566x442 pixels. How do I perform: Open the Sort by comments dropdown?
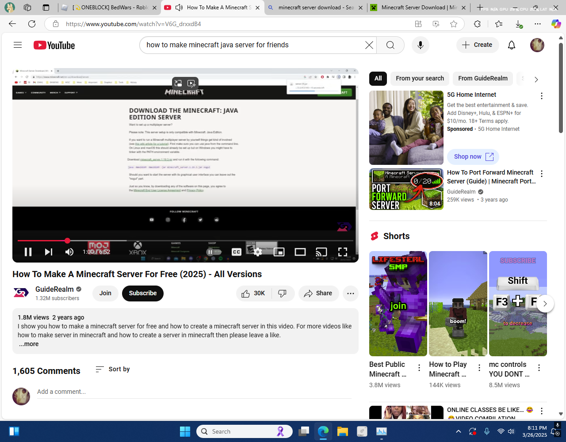(113, 369)
